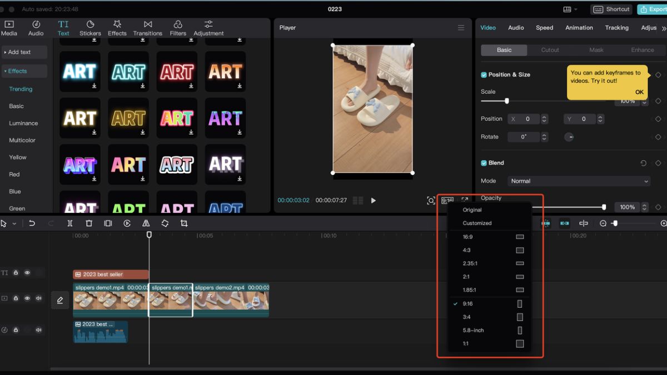Switch to the Mask sub-tab
The image size is (667, 375).
(596, 50)
